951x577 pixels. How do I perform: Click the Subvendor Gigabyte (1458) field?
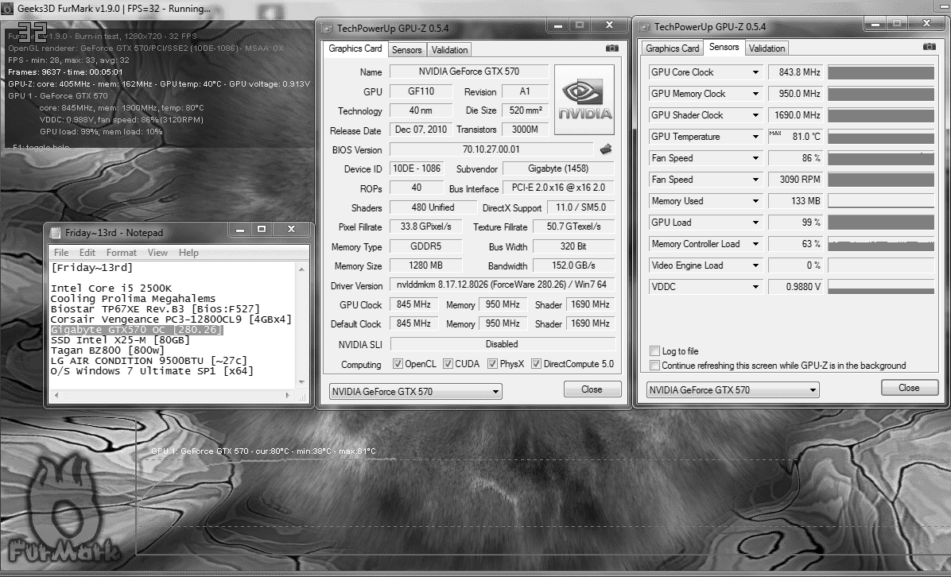tap(558, 168)
